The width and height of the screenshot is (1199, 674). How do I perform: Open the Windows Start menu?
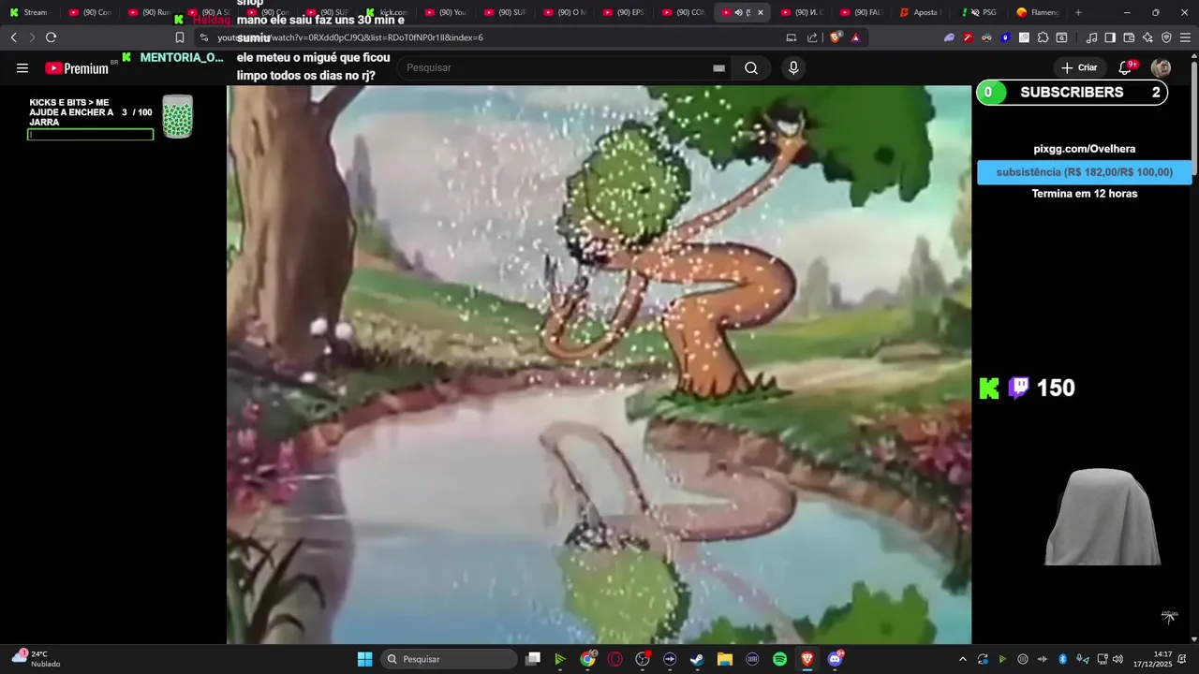[x=364, y=659]
